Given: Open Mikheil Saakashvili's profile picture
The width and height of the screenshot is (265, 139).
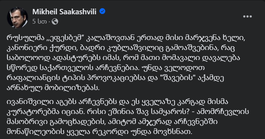Looking at the screenshot, I should tap(17, 18).
